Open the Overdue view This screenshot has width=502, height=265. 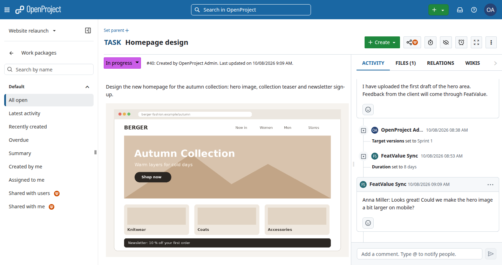point(49,140)
